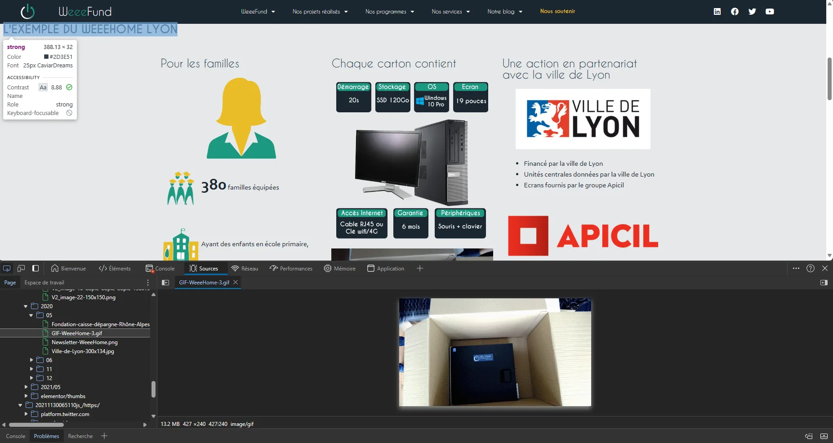
Task: Open the Nos programmes dropdown menu
Action: click(x=389, y=12)
